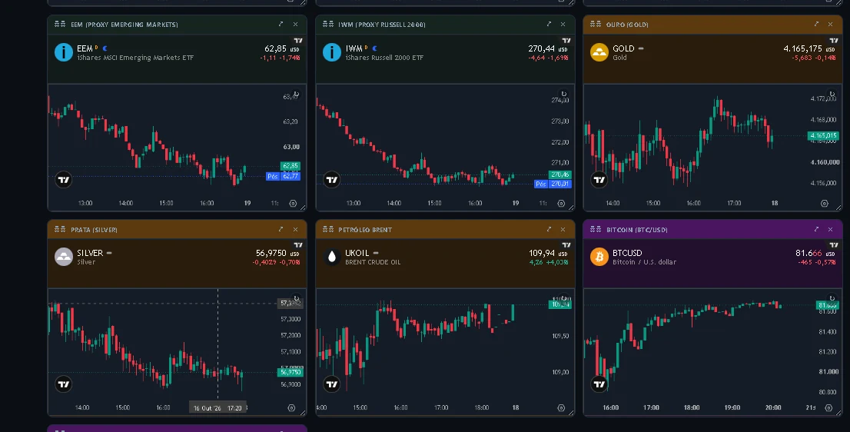This screenshot has height=432, width=850.
Task: Close the IWM Proxy Russell 2000 widget
Action: click(563, 24)
